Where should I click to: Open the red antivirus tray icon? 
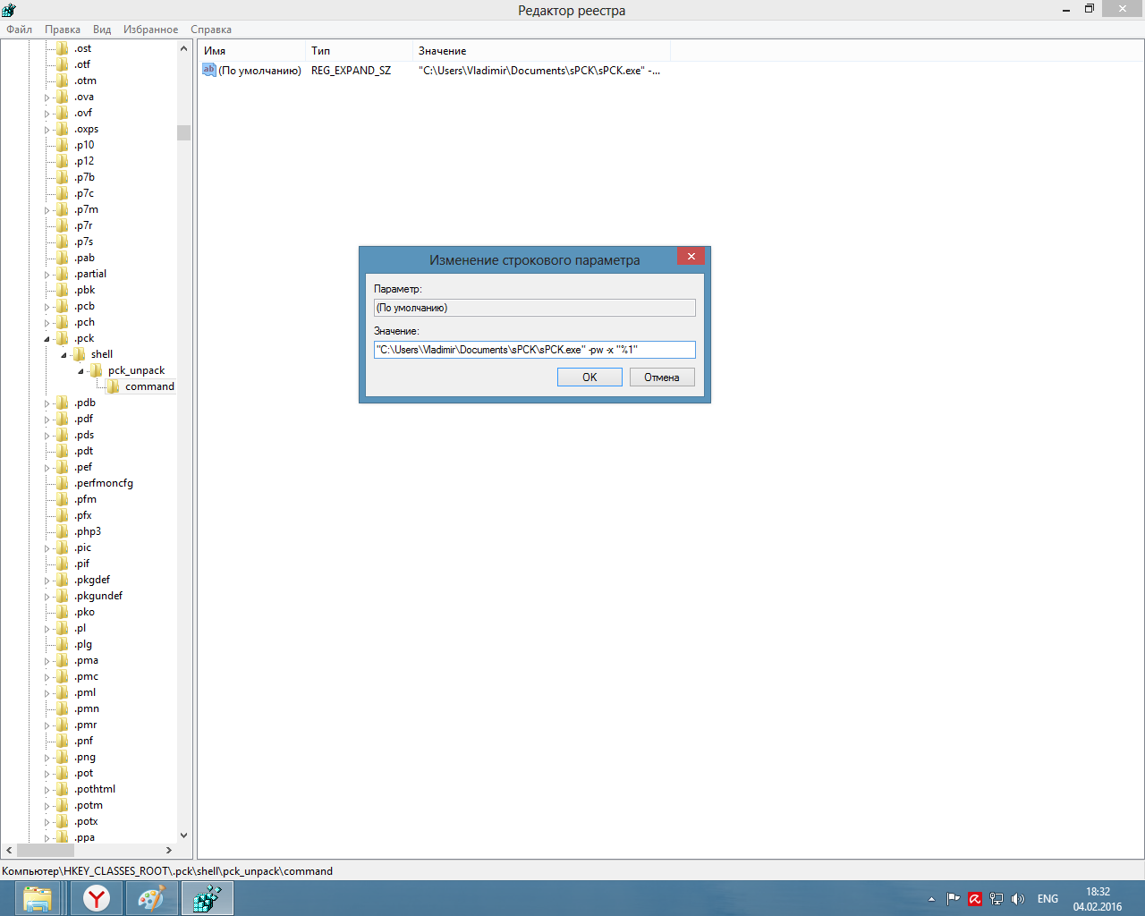click(975, 899)
